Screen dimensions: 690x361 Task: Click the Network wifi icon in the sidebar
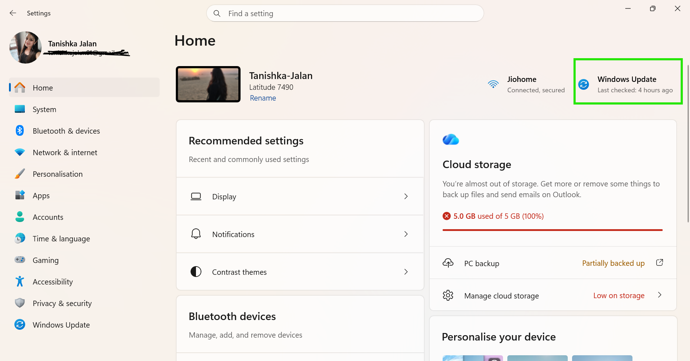click(20, 152)
